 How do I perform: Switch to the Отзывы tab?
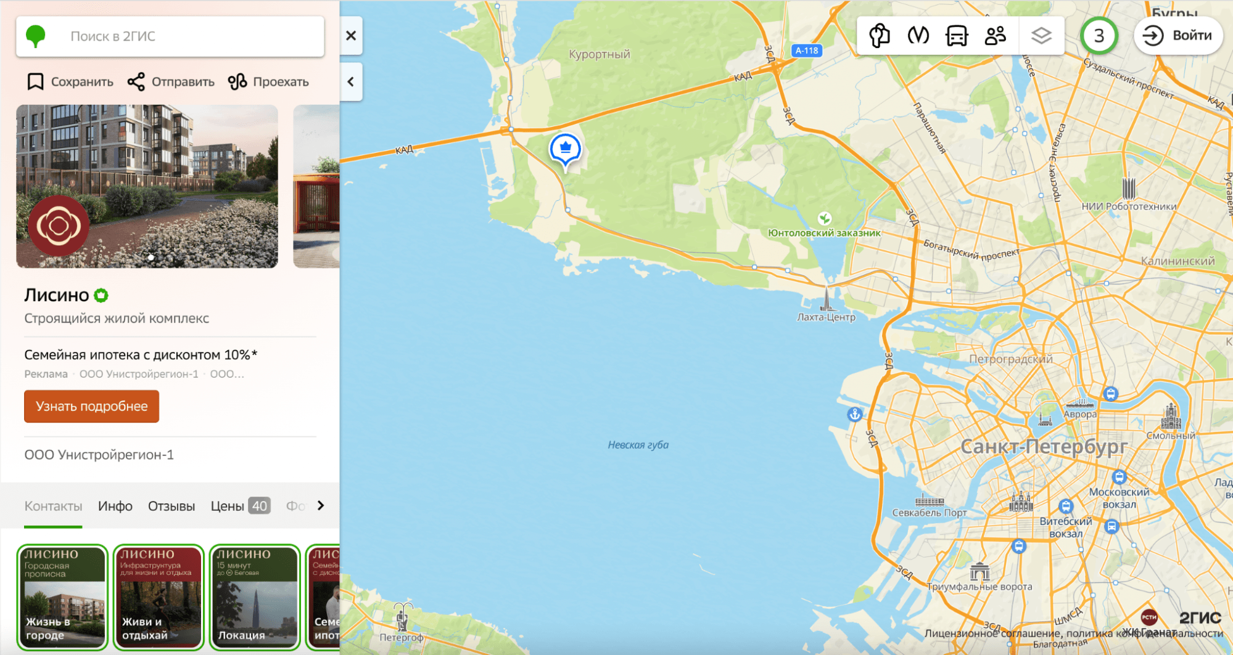[x=171, y=506]
